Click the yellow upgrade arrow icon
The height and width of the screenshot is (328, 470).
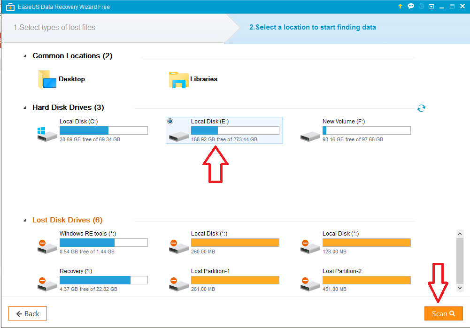(400, 6)
